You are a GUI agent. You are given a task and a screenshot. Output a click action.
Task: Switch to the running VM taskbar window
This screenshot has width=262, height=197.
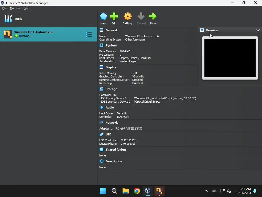[159, 191]
